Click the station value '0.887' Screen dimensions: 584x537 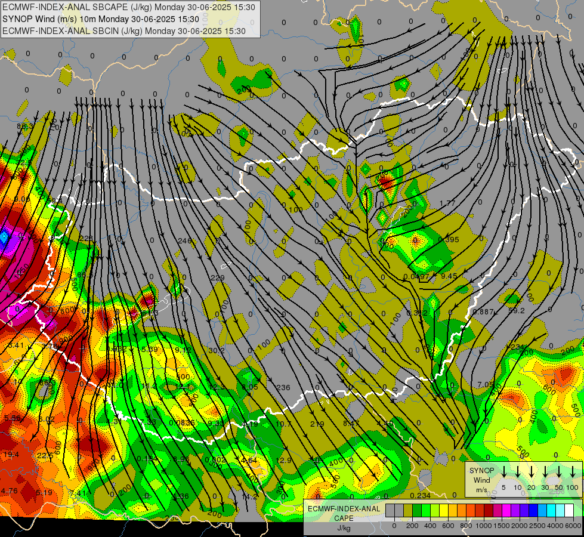[x=483, y=311]
